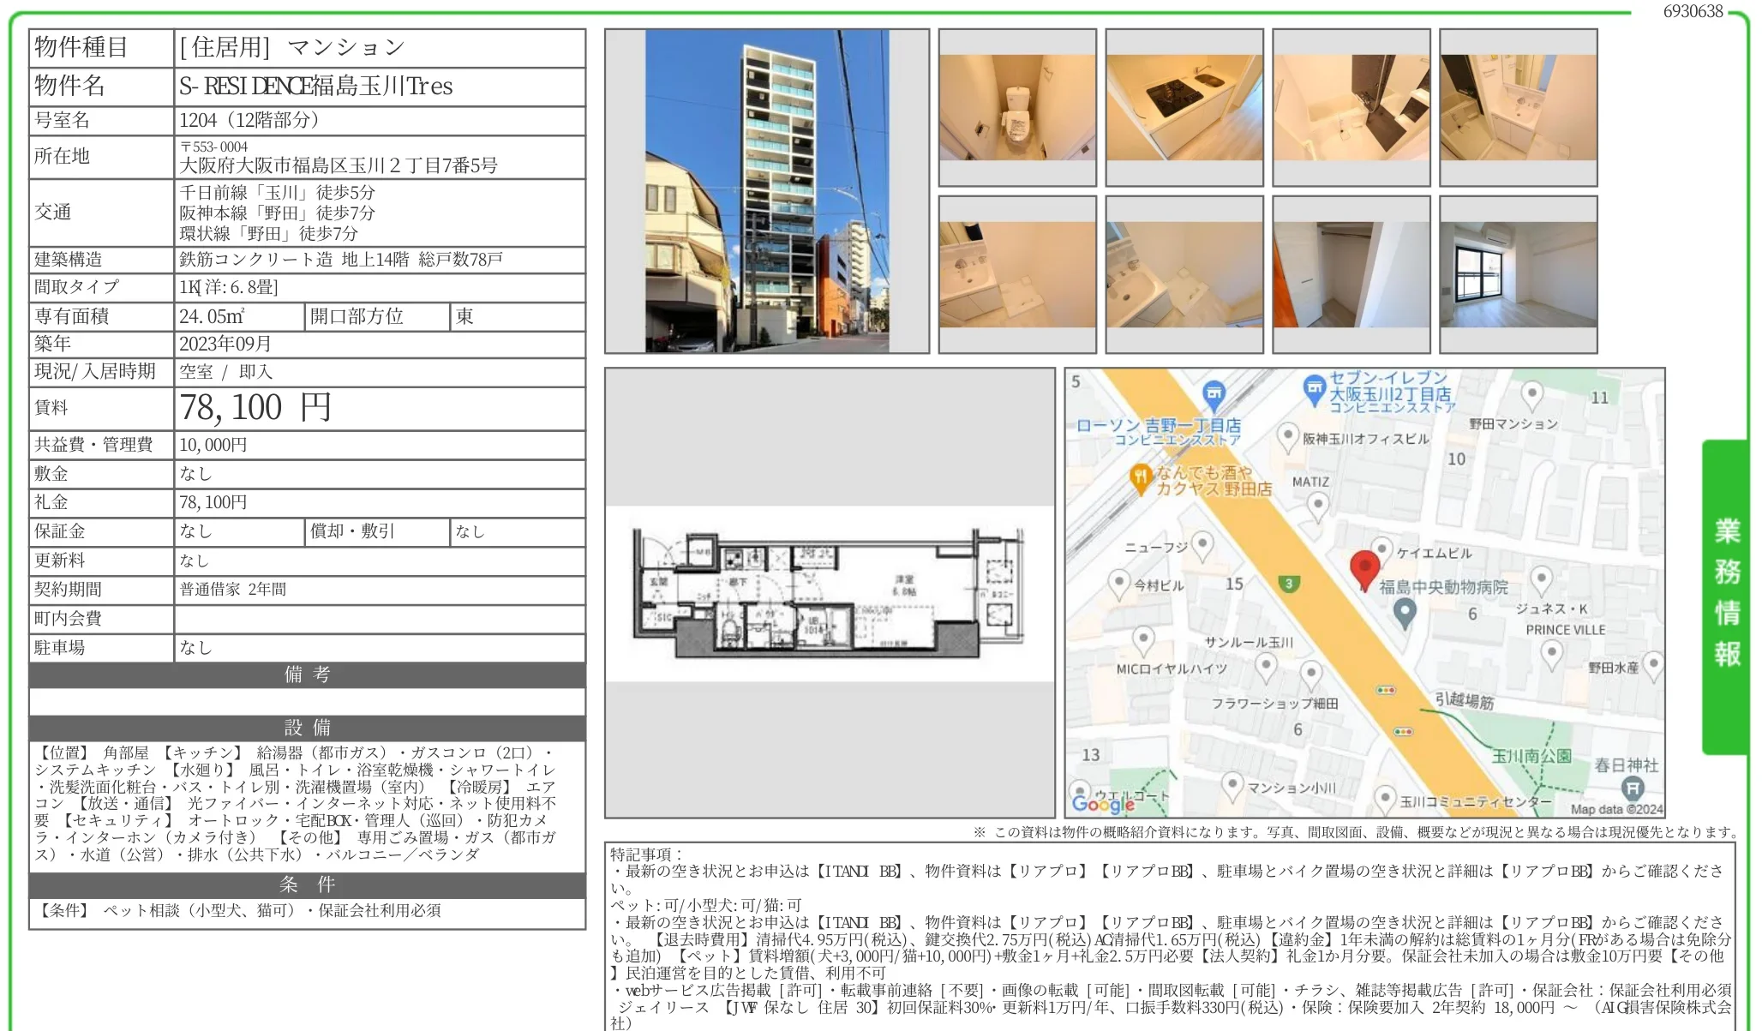View the toilet room photo thumbnail

point(1017,108)
